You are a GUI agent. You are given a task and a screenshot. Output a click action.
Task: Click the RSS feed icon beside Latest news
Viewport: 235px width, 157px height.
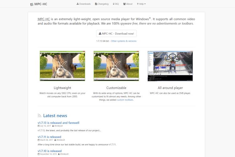(x=39, y=116)
